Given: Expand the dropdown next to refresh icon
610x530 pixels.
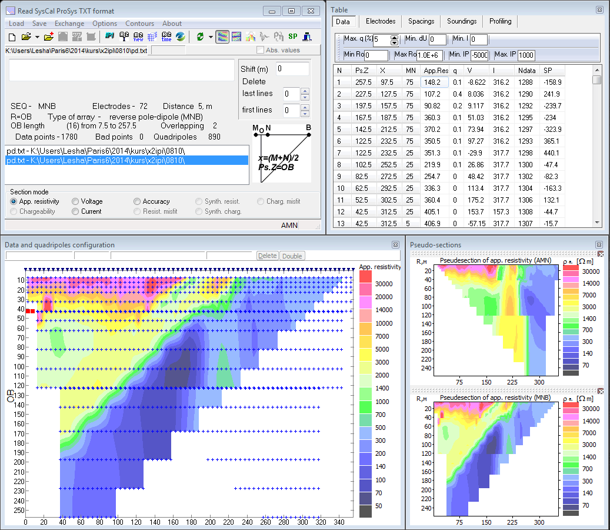Looking at the screenshot, I should [x=210, y=37].
